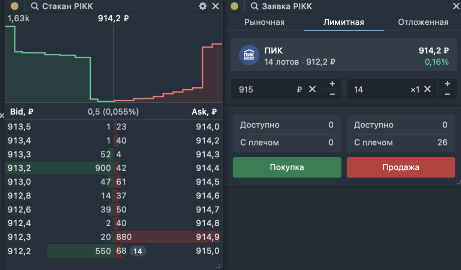Click search icon in Стакан PIKK header

(x=35, y=6)
